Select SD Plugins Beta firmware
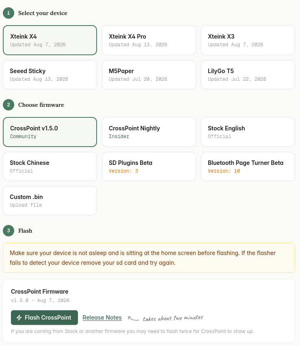The width and height of the screenshot is (300, 346). (x=149, y=167)
